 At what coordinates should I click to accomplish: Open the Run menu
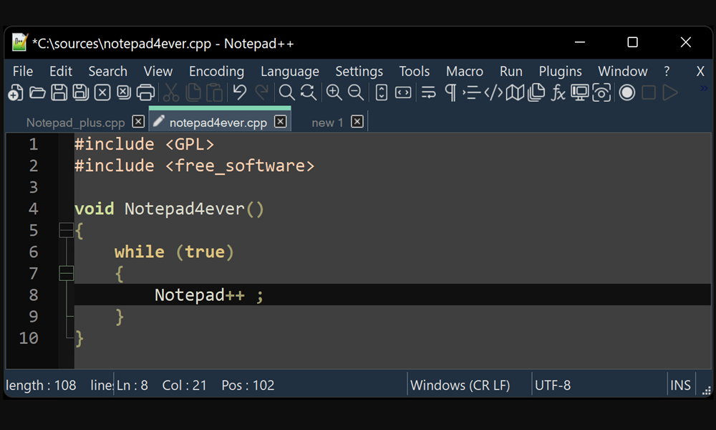(x=511, y=71)
